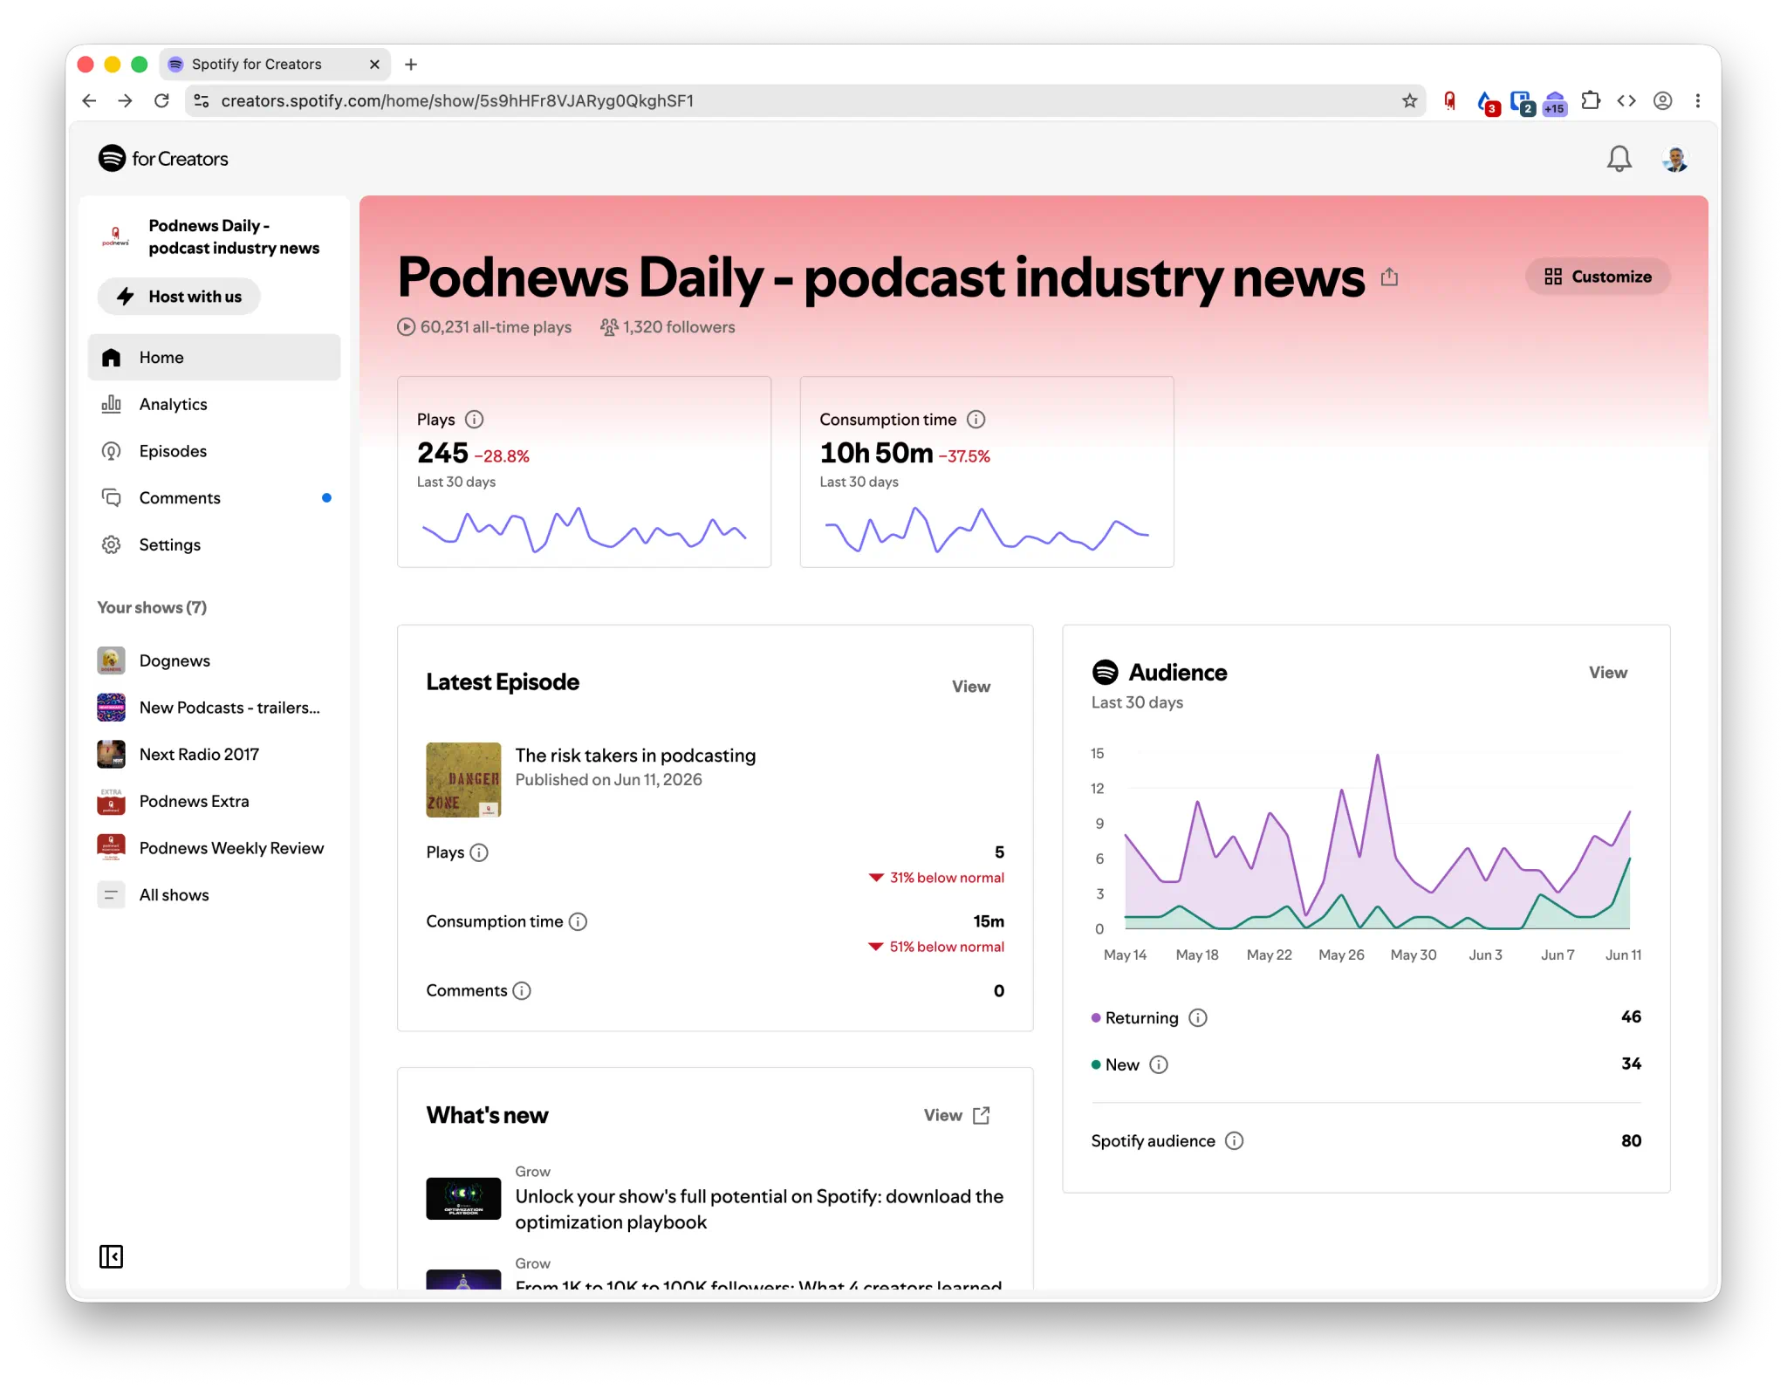Viewport: 1787px width, 1389px height.
Task: Click the Consumption time sparkline chart
Action: (x=987, y=530)
